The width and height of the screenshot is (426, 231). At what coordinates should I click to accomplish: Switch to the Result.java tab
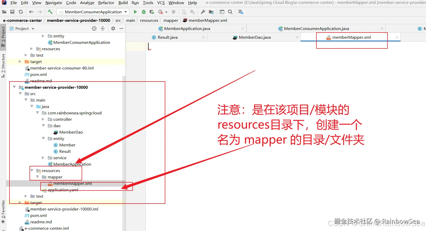pyautogui.click(x=167, y=37)
